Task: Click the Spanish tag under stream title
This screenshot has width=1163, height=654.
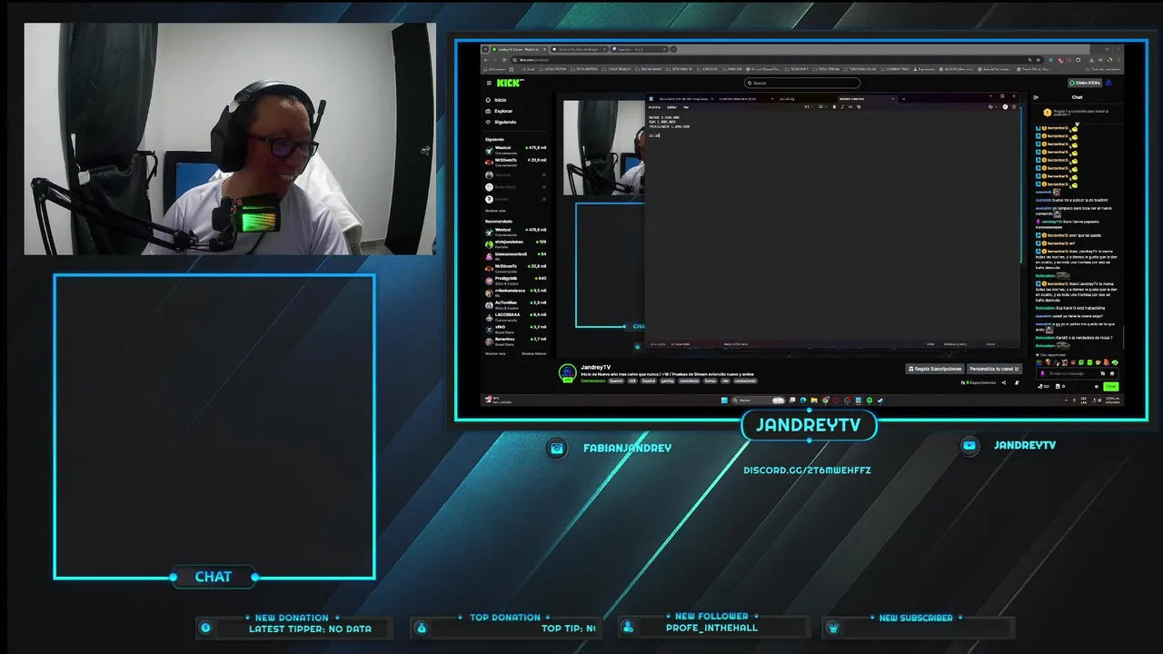Action: [616, 381]
